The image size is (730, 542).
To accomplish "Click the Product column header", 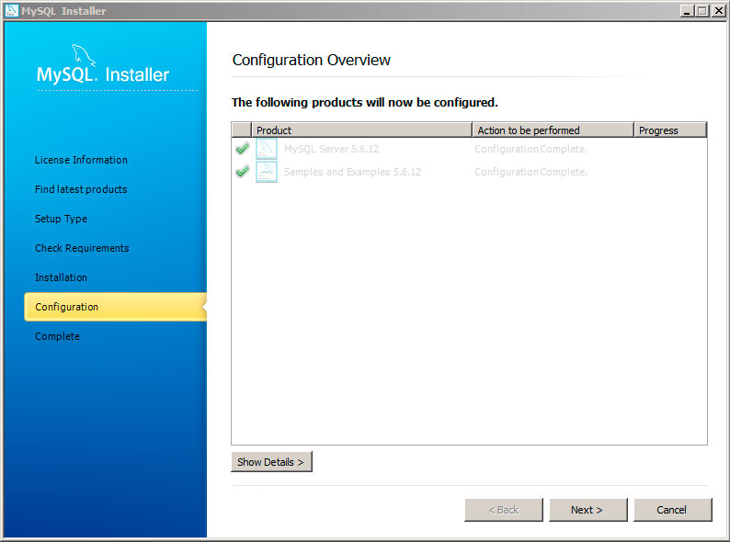I will 361,130.
